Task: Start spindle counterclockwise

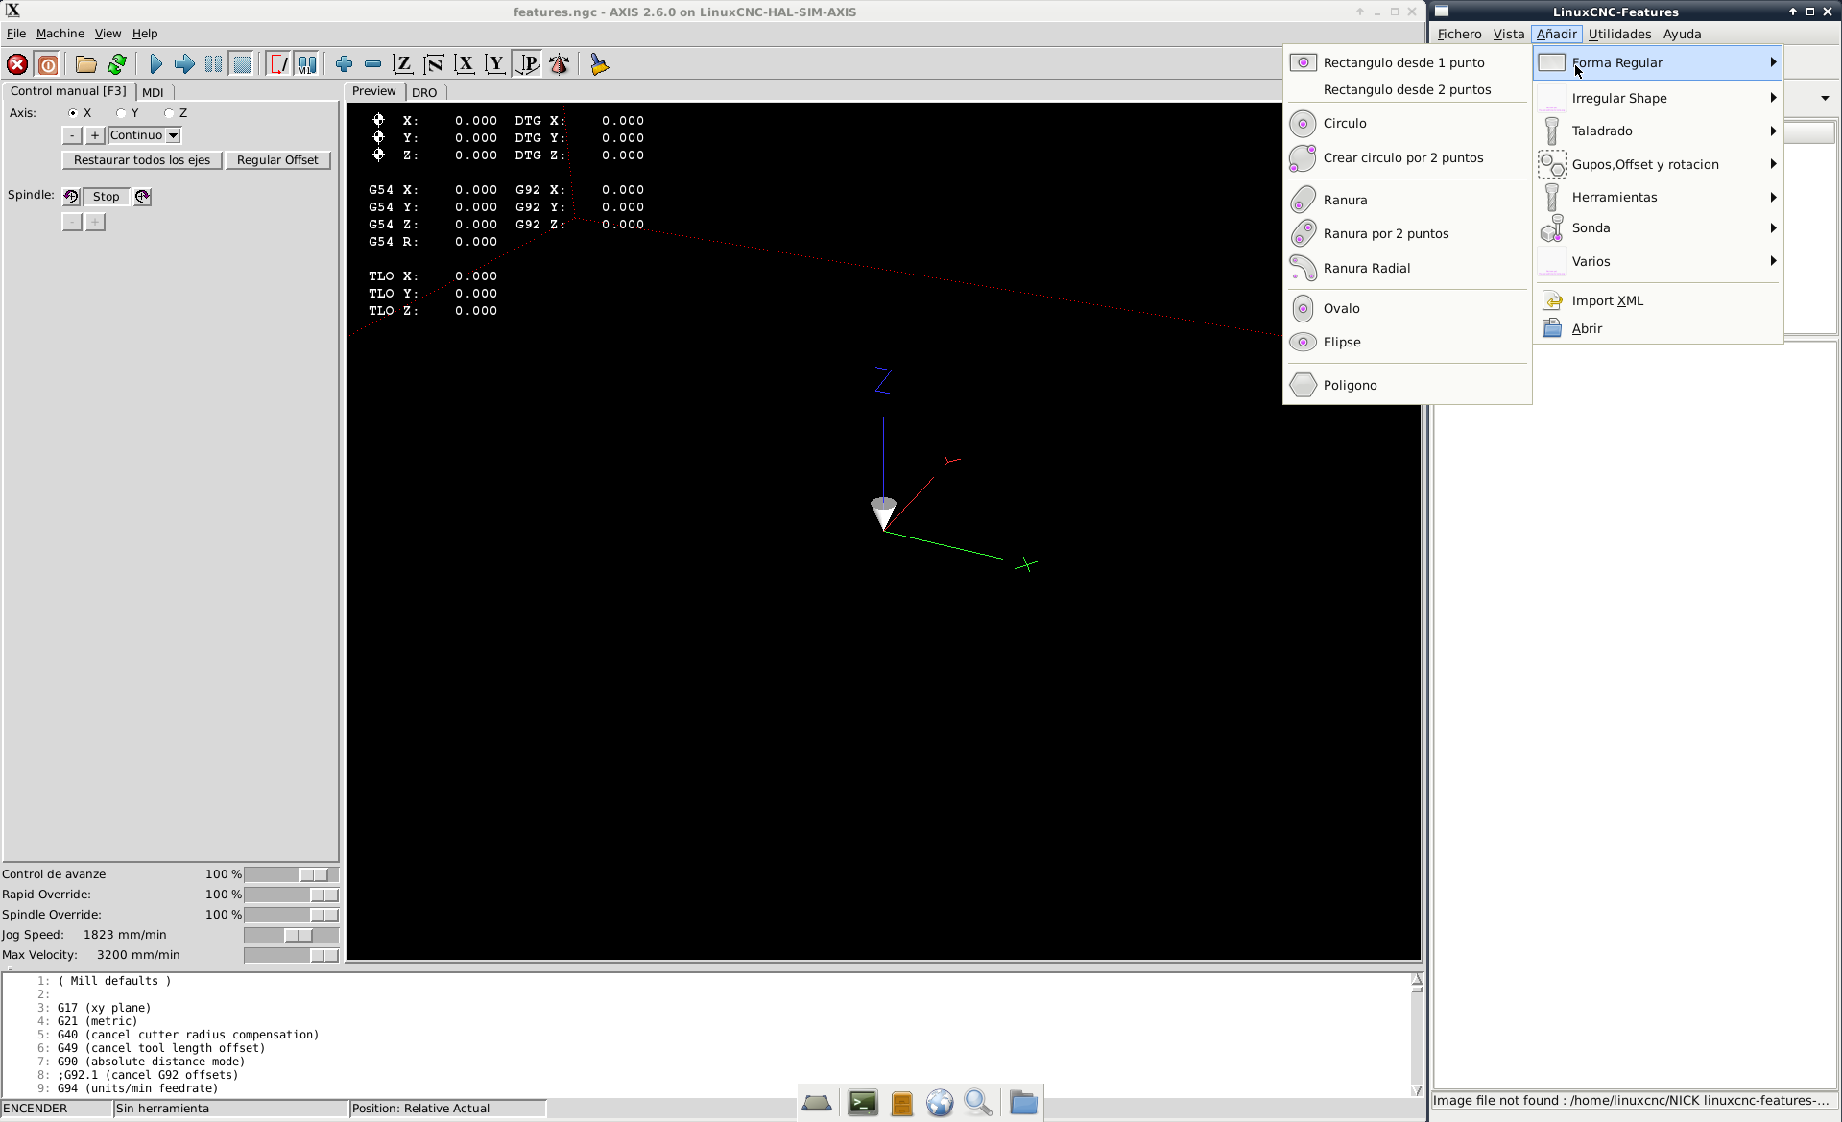Action: [x=71, y=197]
